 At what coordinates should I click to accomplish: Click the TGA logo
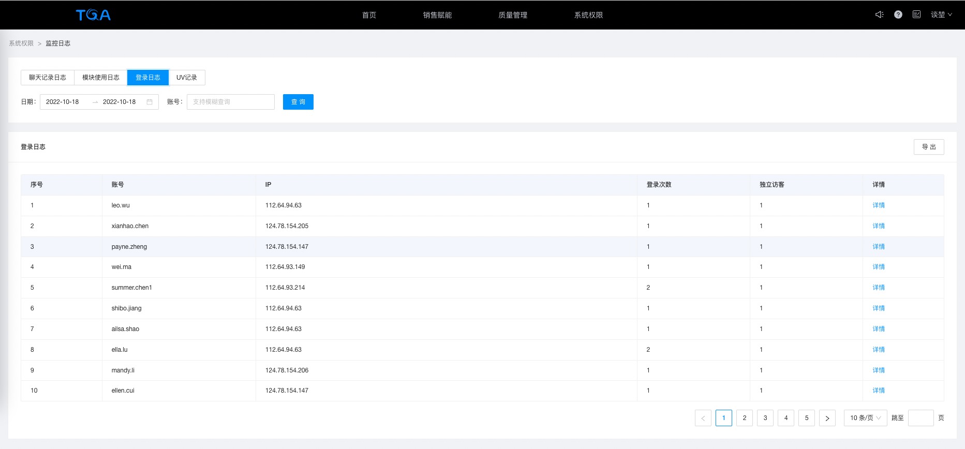[93, 15]
